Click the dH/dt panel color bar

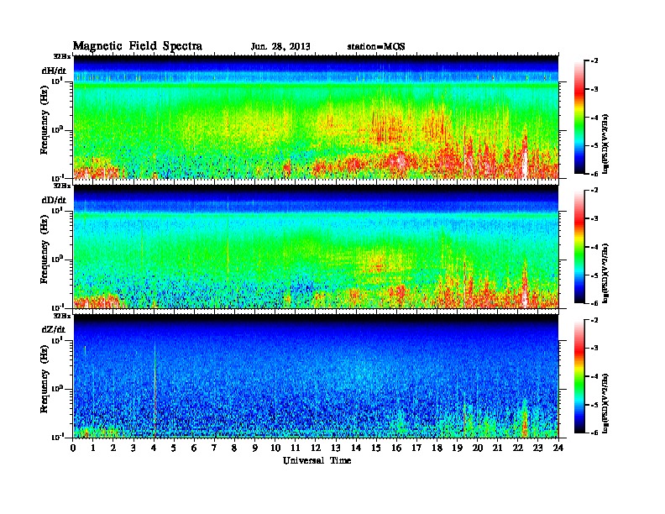click(x=579, y=118)
